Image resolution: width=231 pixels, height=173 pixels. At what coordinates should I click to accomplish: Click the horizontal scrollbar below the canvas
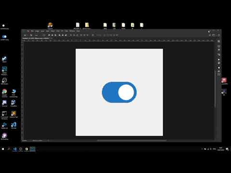point(131,140)
